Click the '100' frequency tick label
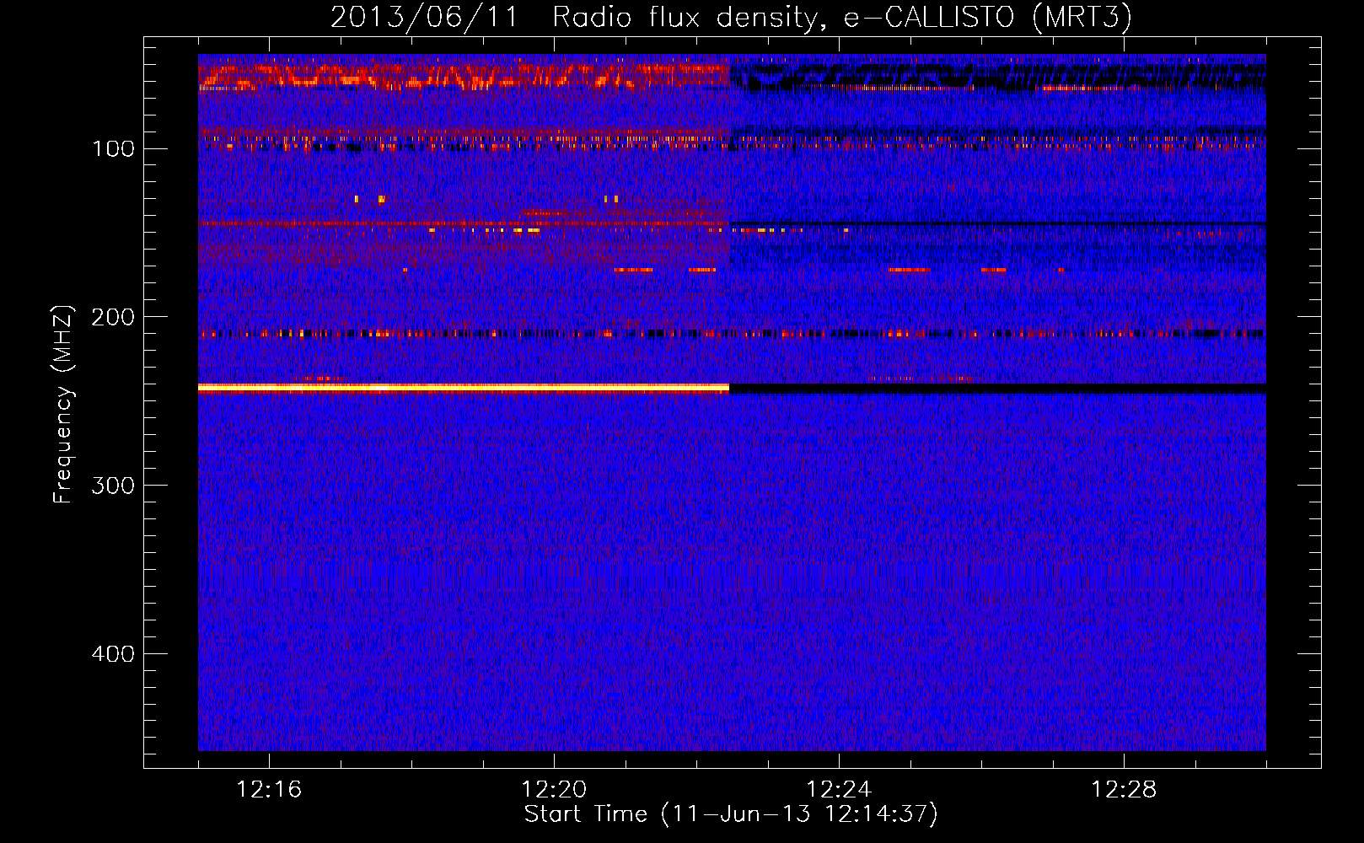The image size is (1364, 843). tap(113, 149)
